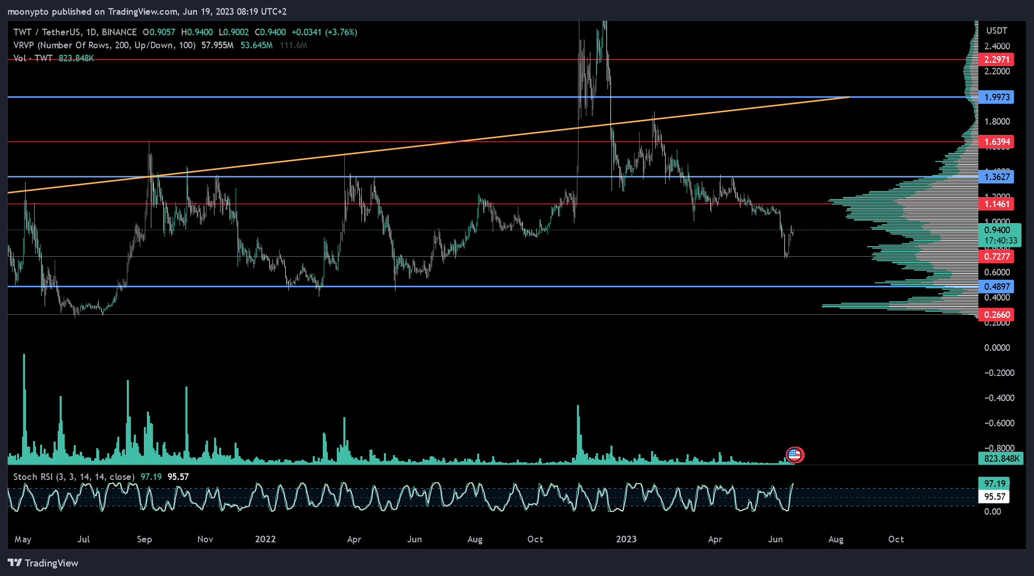Select the 0.7277 red price label

(x=996, y=257)
